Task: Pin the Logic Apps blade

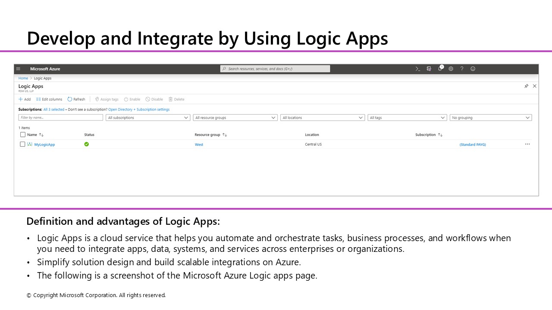Action: pos(526,86)
